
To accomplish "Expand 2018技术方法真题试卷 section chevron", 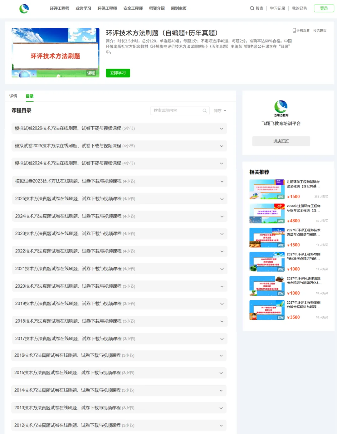I will [x=222, y=321].
